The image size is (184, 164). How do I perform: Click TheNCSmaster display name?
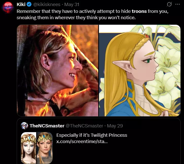47,126
